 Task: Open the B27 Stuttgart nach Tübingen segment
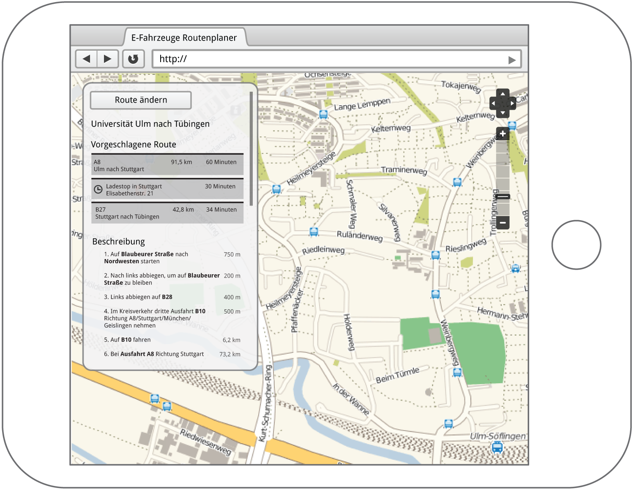click(x=167, y=213)
